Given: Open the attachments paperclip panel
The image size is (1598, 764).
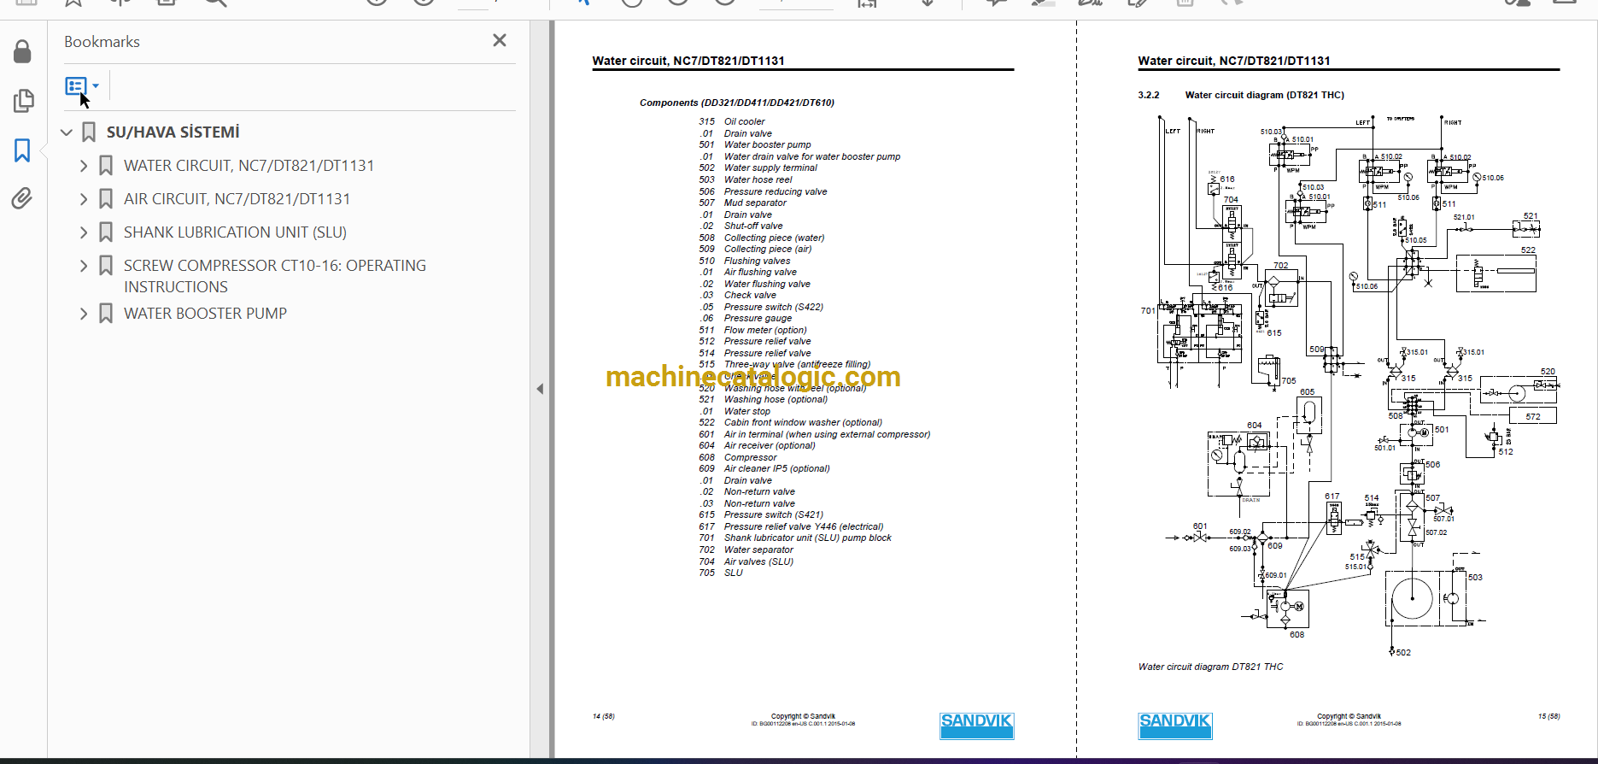Looking at the screenshot, I should 22,199.
